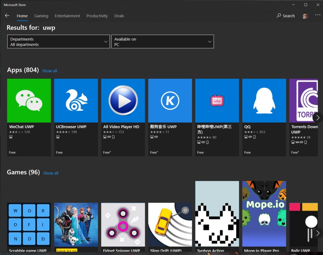Close the Microsoft Store window
323x255 pixels.
[x=318, y=5]
